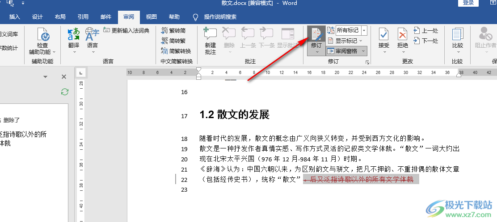This screenshot has width=497, height=222.
Task: Go to next change with 下一处
Action: (x=425, y=41)
